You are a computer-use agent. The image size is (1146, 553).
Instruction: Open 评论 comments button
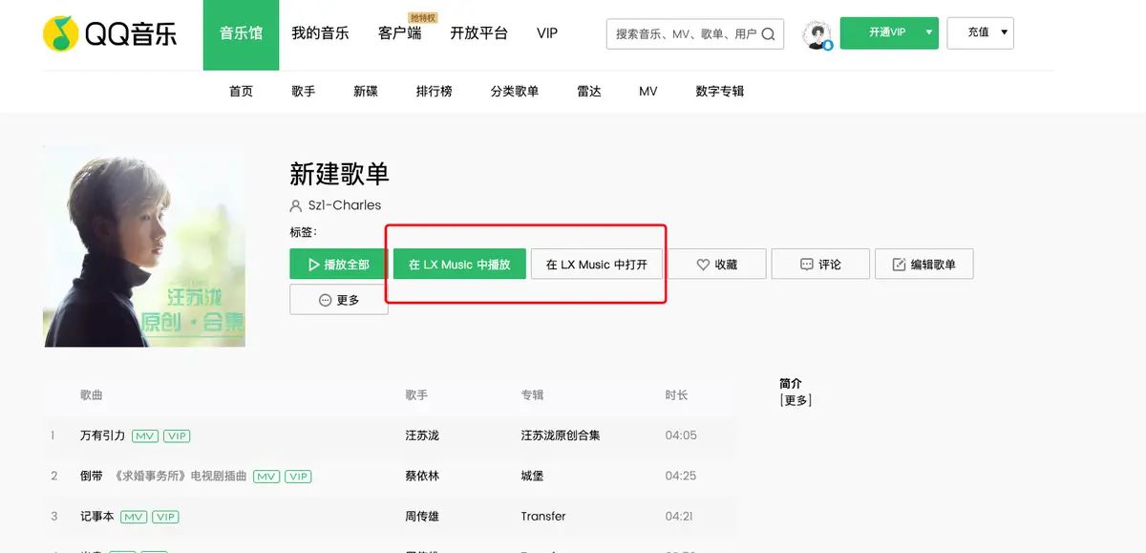point(820,265)
